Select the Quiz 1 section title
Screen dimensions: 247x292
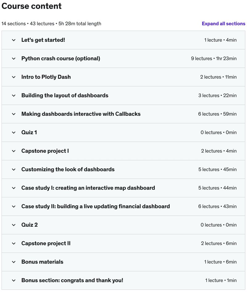pyautogui.click(x=29, y=132)
